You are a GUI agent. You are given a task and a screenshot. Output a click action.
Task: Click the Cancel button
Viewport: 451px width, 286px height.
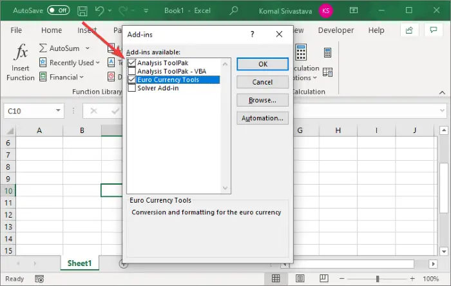coord(262,82)
